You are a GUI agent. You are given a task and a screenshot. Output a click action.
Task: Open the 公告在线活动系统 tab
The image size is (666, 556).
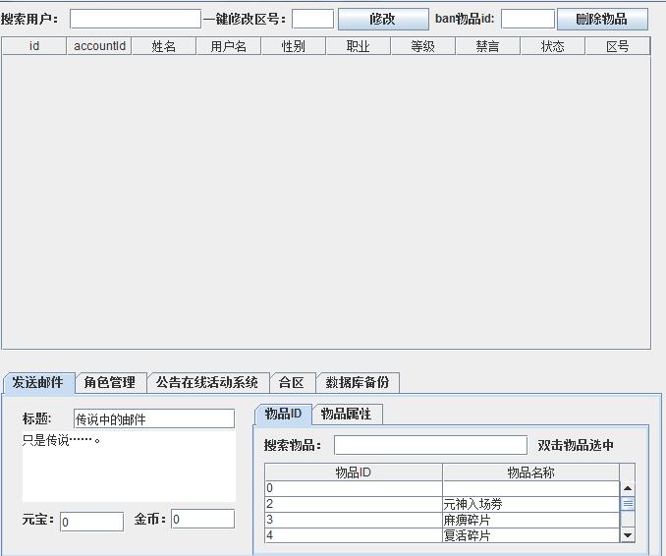pos(207,382)
